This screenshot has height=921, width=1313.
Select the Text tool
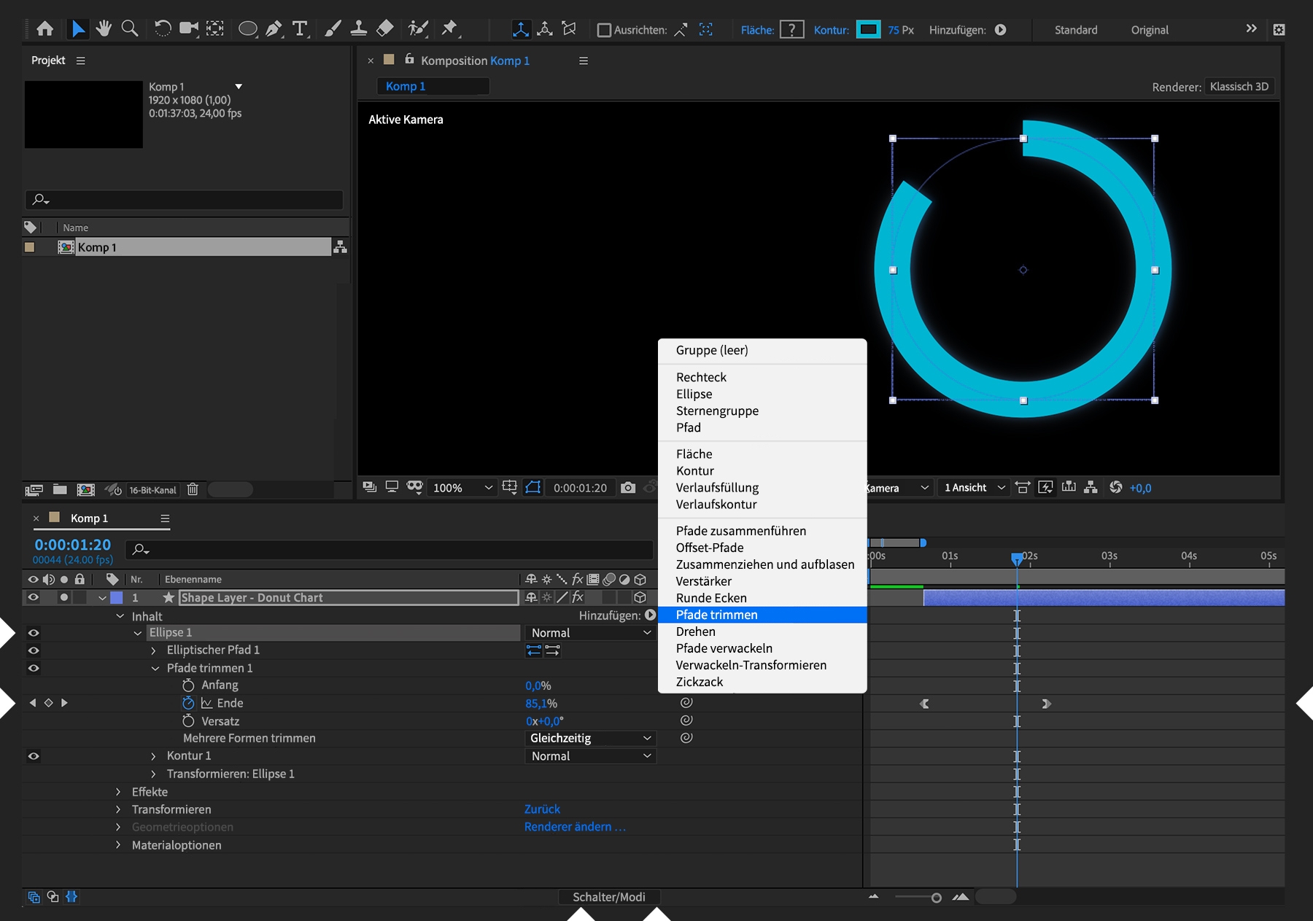pyautogui.click(x=299, y=29)
